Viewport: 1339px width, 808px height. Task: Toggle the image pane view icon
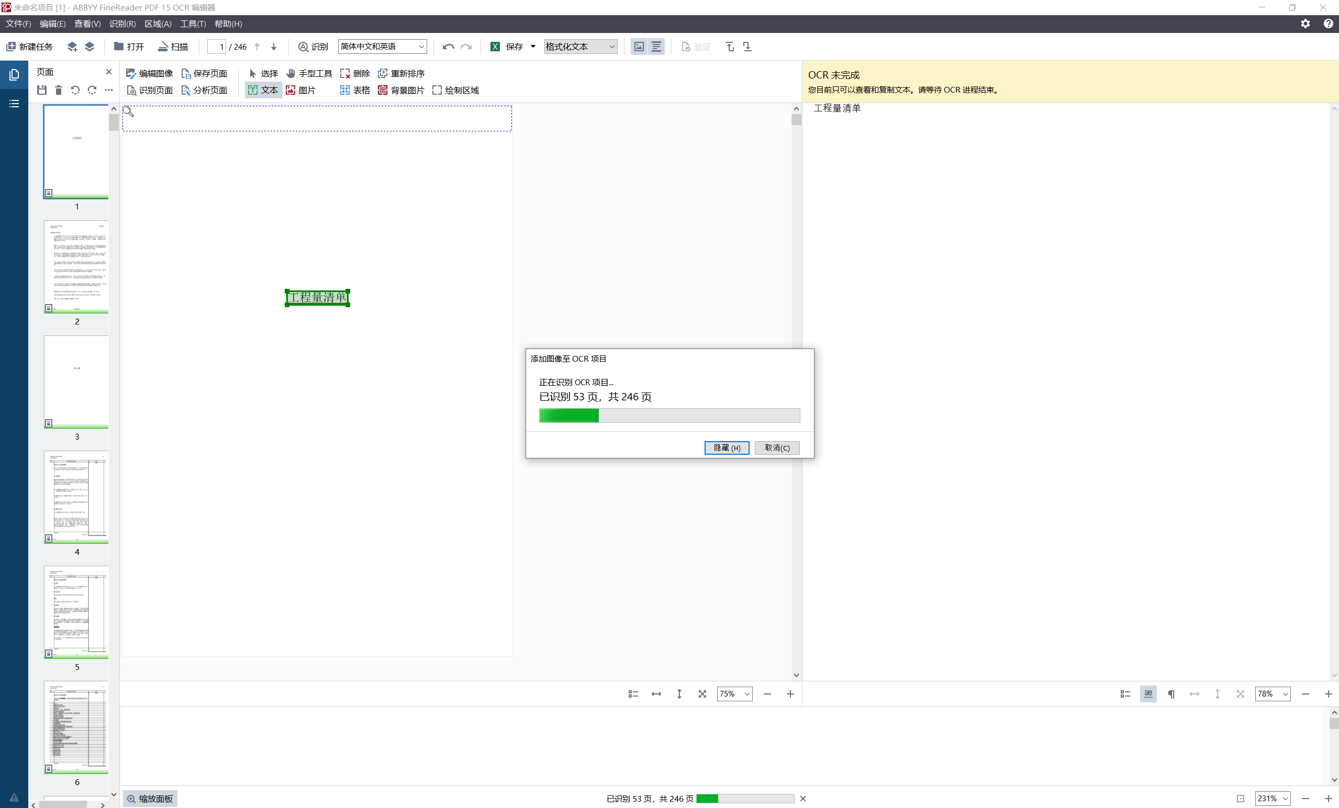pos(639,47)
